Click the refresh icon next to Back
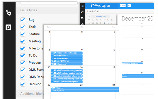158x99 pixels. tap(129, 6)
